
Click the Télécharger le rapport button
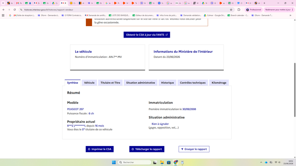147,149
